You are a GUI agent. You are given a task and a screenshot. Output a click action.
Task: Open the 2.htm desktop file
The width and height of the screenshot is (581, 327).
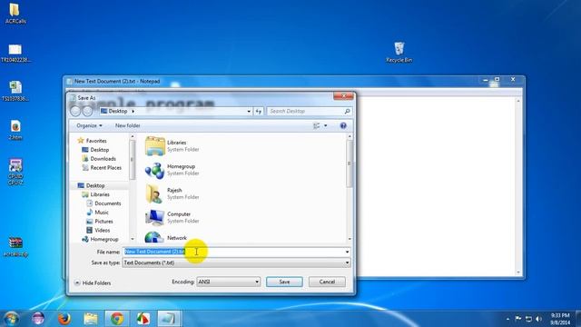click(15, 130)
